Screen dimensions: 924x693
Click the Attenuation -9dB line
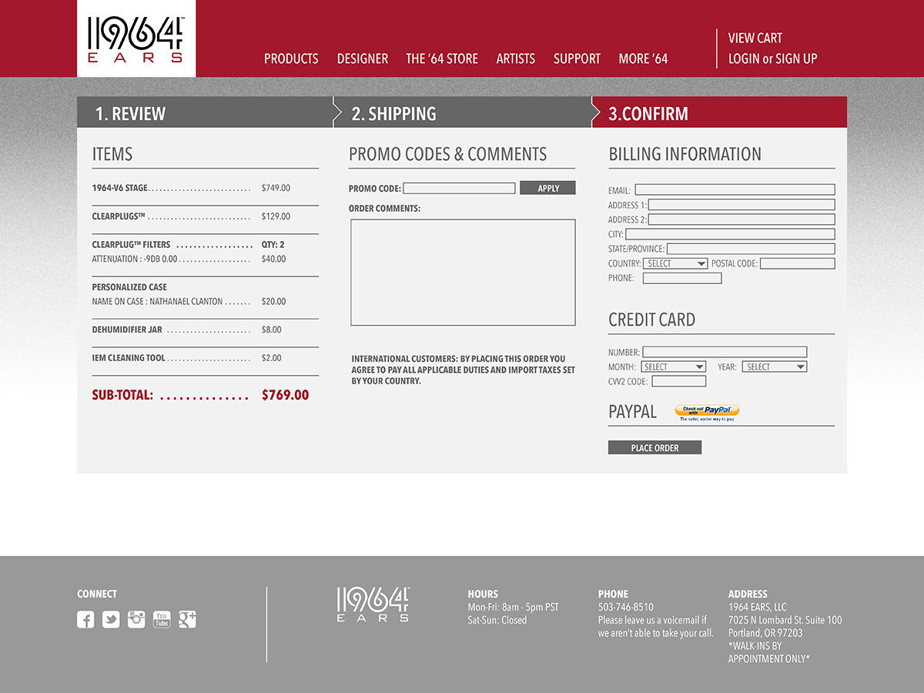point(135,259)
